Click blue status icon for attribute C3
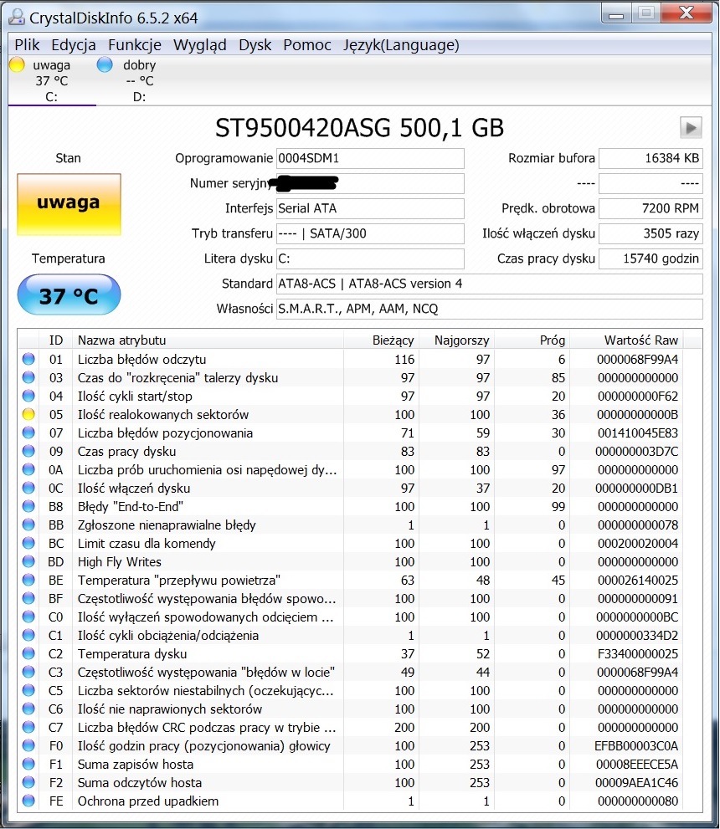 click(x=28, y=672)
